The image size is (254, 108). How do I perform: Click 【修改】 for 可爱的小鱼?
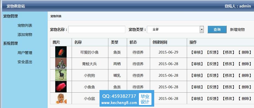click(x=229, y=52)
